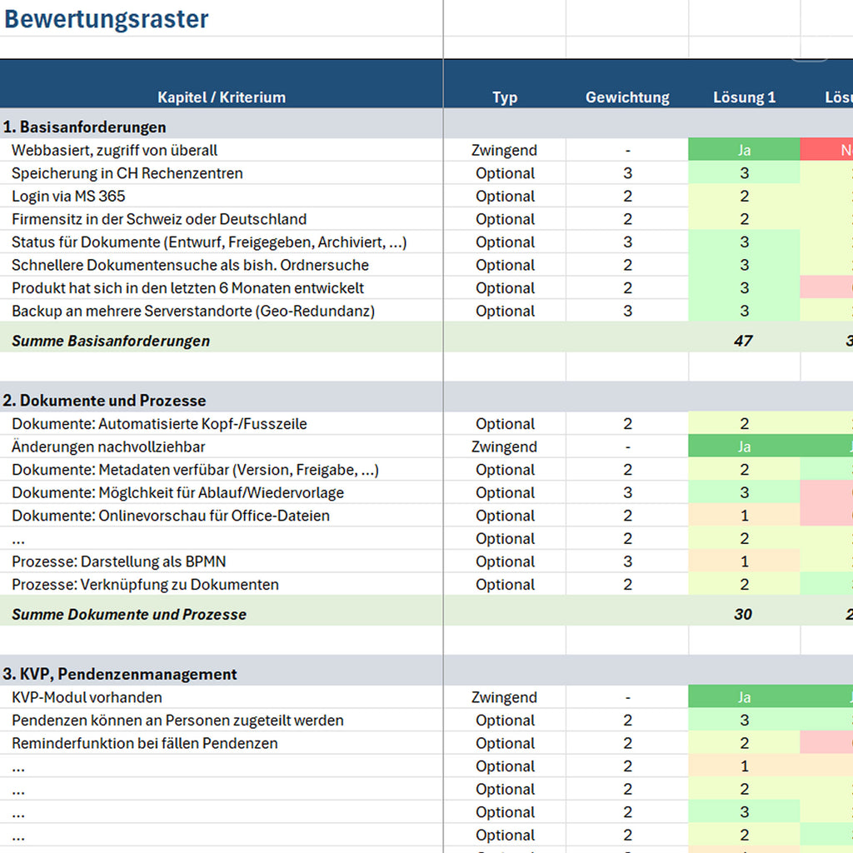Select Lösung 1 score for Login via MS 365
The width and height of the screenshot is (853, 853).
pyautogui.click(x=744, y=196)
